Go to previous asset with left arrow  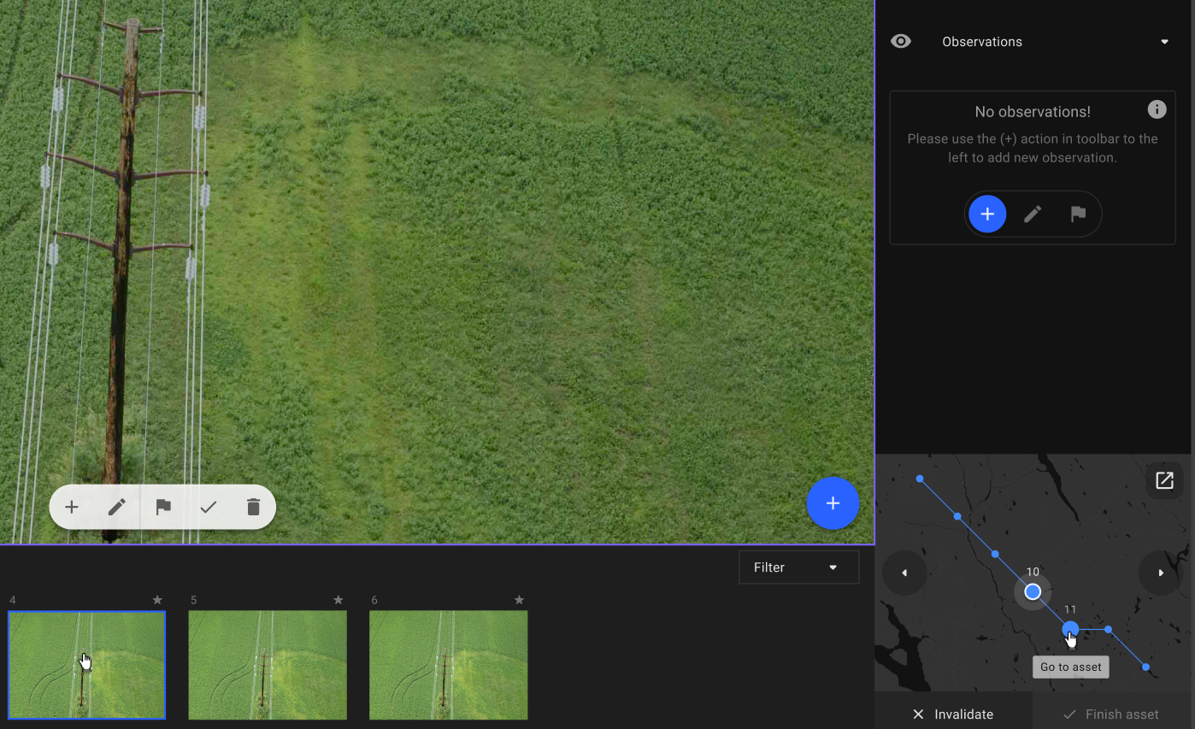904,573
